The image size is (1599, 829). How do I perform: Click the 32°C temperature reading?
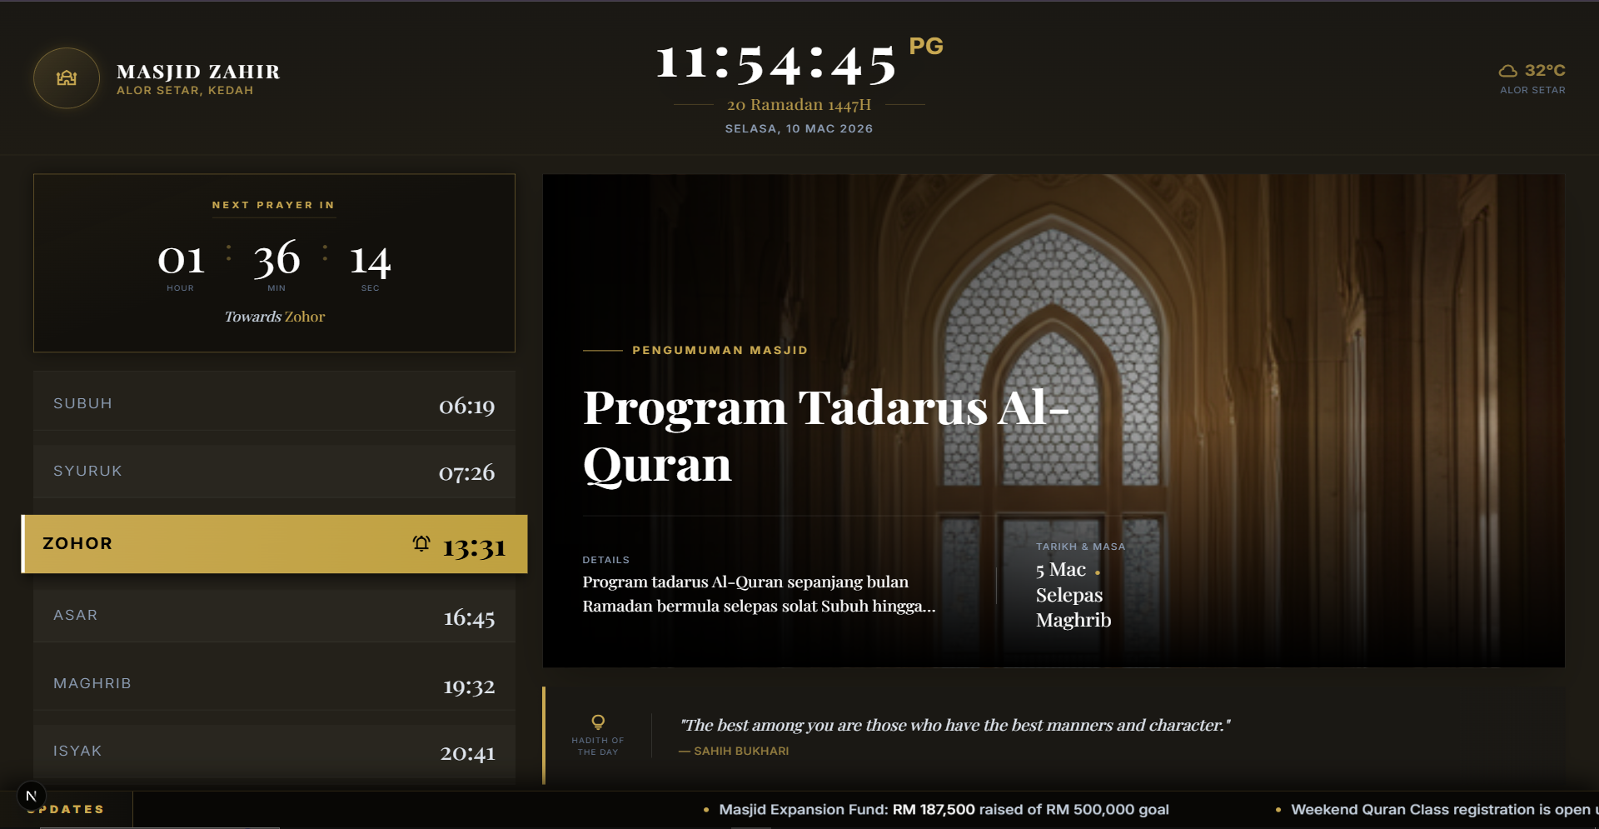click(1545, 71)
